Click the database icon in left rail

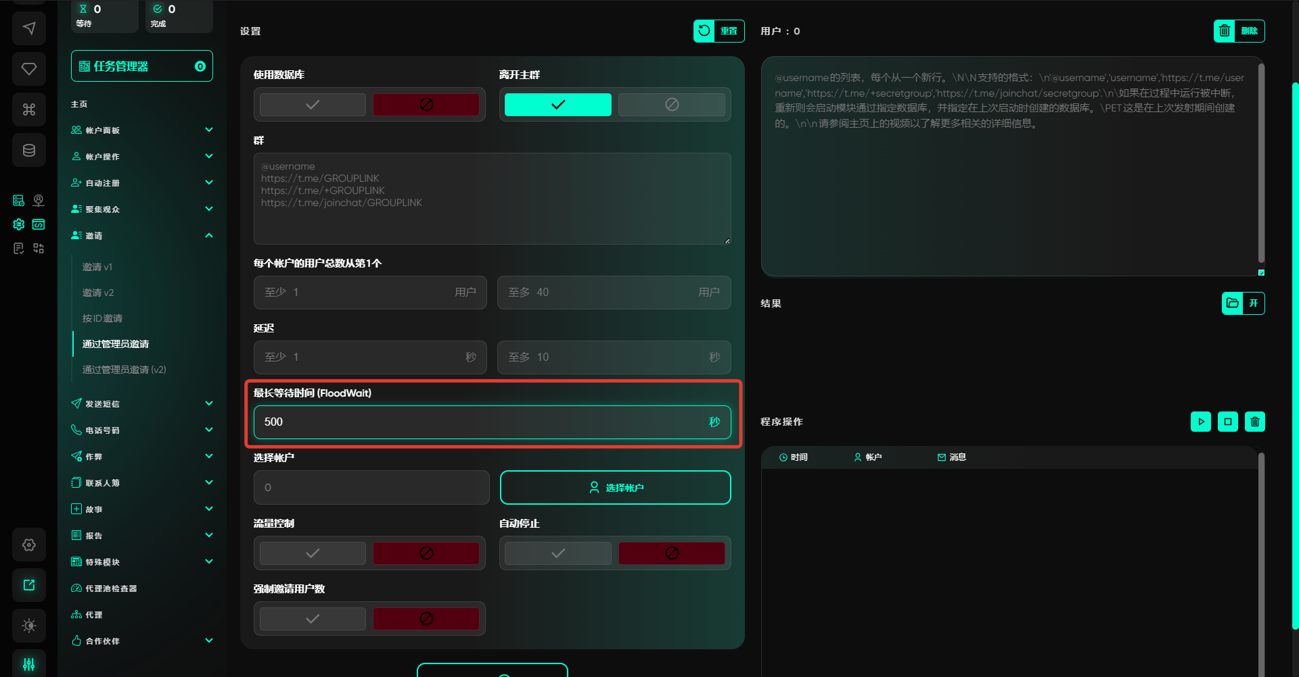pos(29,150)
